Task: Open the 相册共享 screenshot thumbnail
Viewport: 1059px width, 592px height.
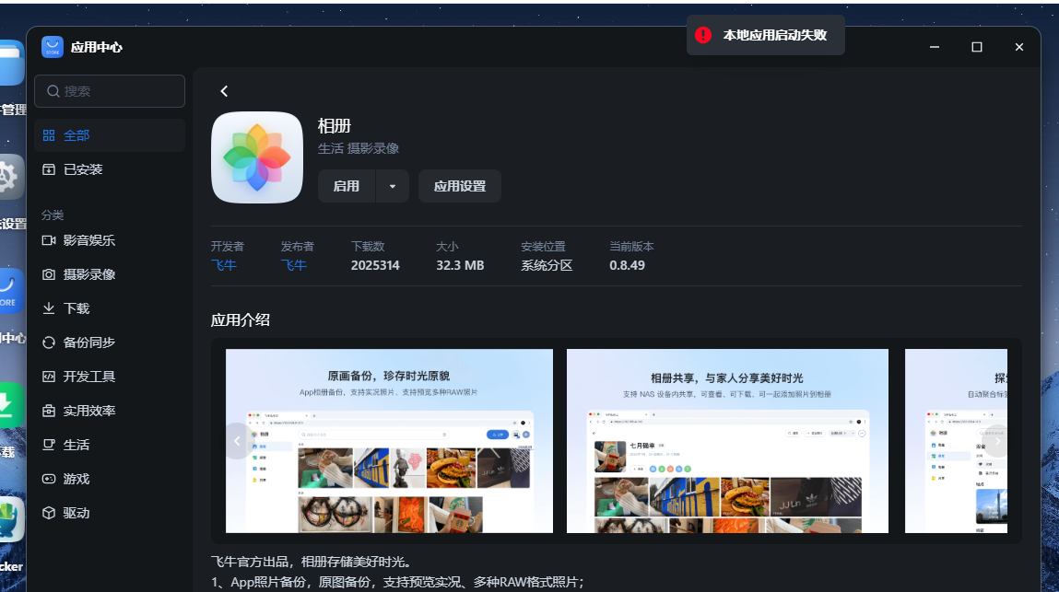Action: [x=727, y=441]
